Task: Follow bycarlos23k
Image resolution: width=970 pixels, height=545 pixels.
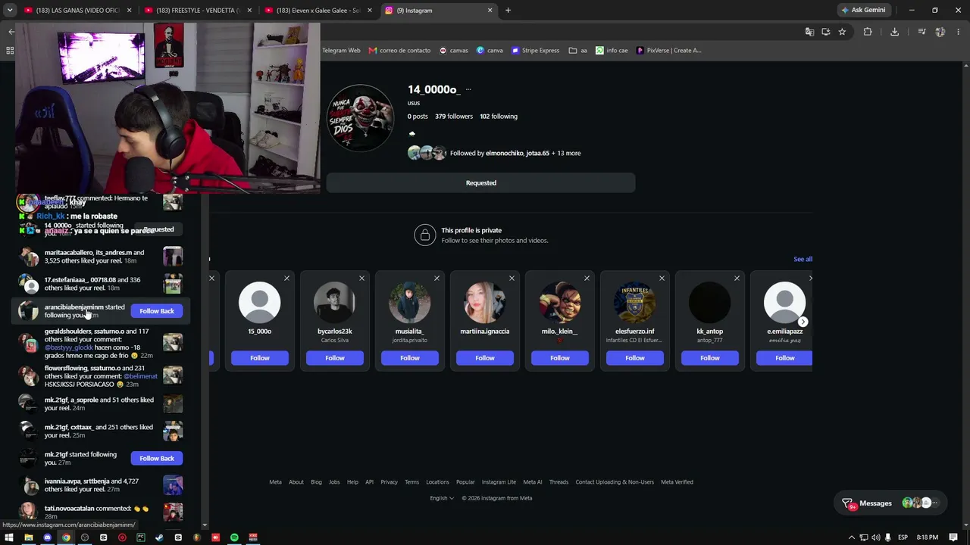Action: (x=335, y=358)
